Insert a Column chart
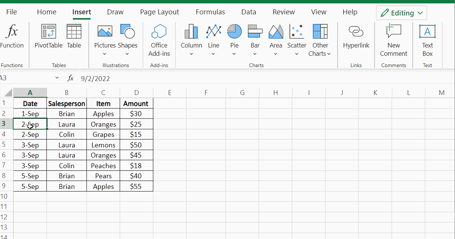 (x=191, y=38)
